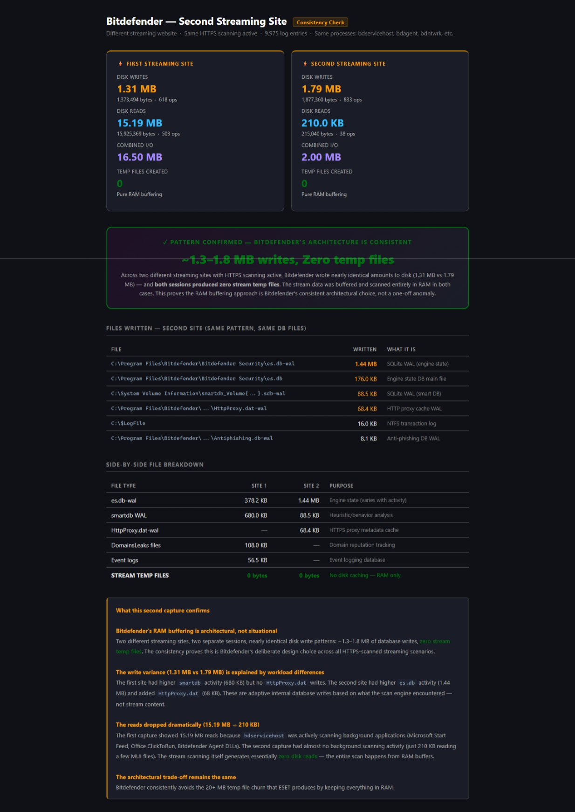
Task: Click 'No disk caching — RAM only' text
Action: point(365,575)
